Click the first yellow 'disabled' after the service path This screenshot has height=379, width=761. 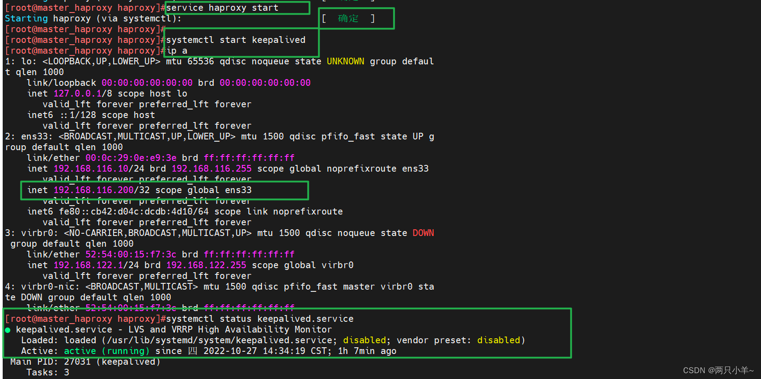[364, 340]
